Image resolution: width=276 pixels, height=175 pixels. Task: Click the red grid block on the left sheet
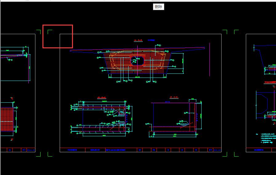click(x=6, y=118)
